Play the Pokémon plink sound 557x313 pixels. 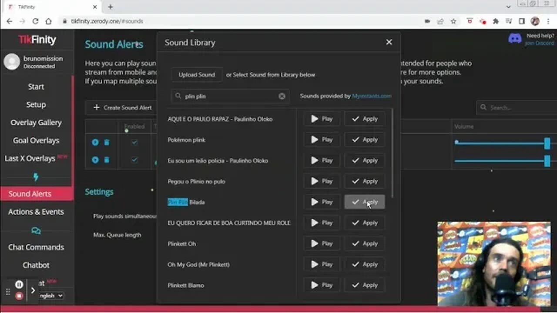[322, 140]
